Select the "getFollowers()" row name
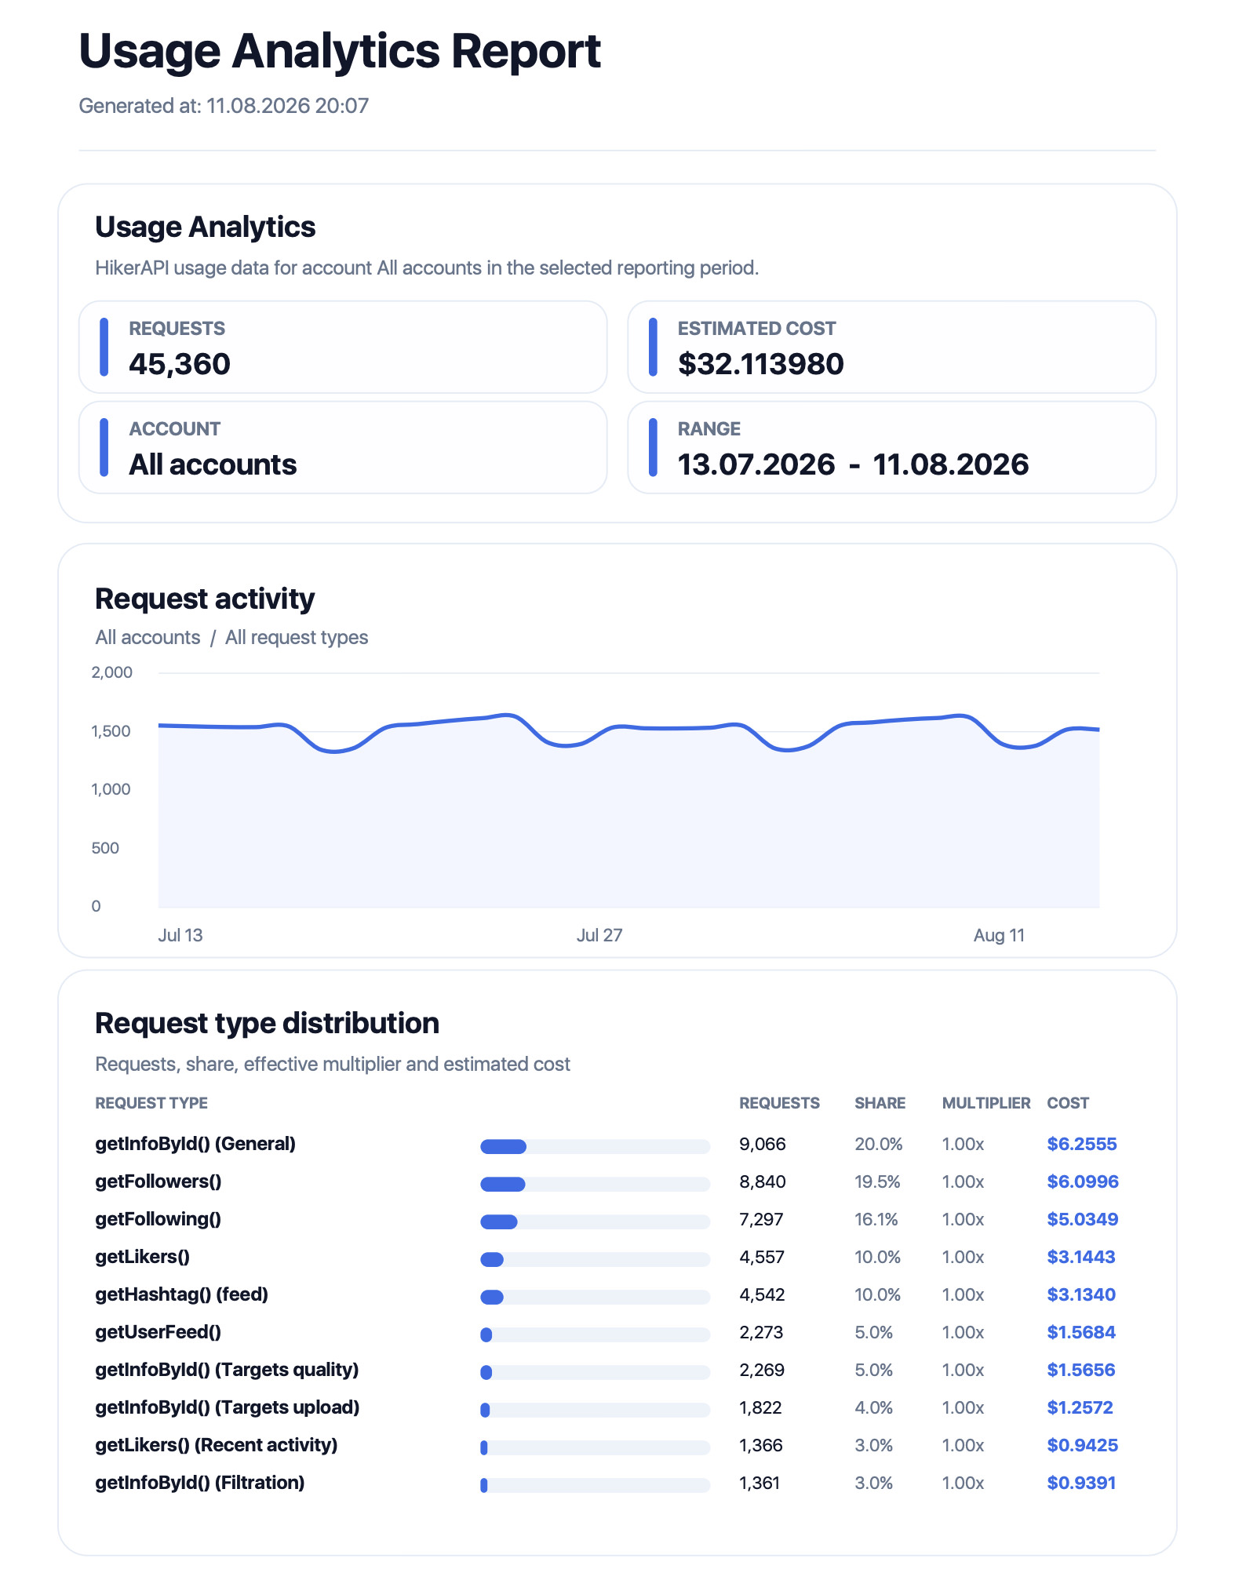1235x1580 pixels. click(158, 1181)
